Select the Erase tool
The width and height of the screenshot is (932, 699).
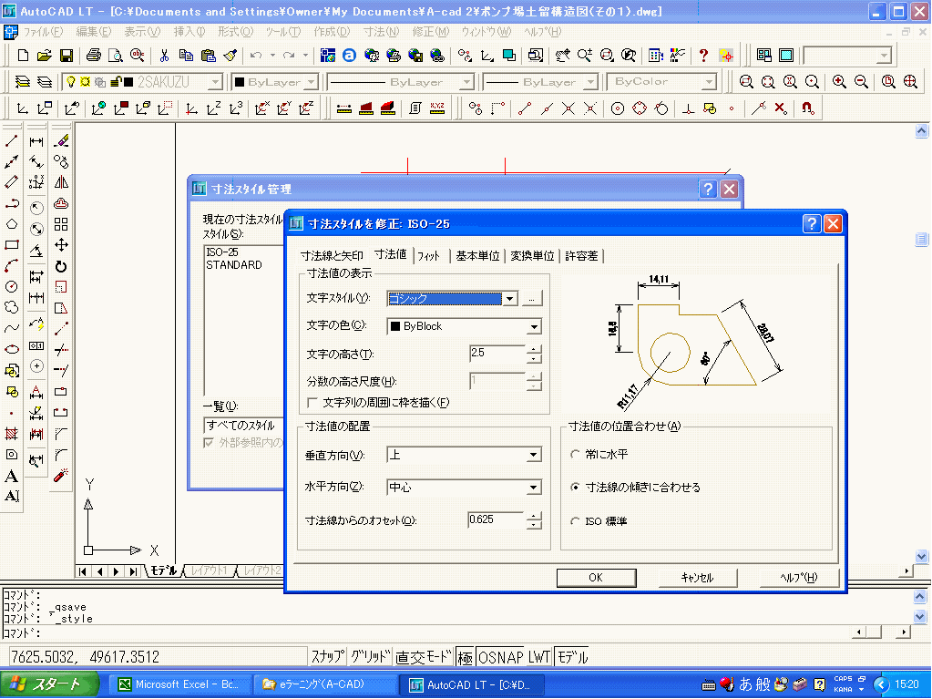[x=61, y=141]
